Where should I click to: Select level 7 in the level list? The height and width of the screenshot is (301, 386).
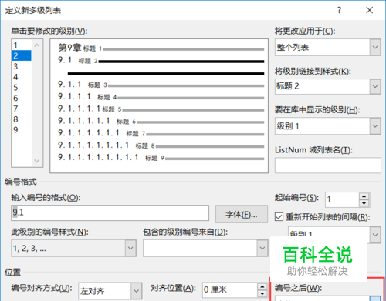22,109
